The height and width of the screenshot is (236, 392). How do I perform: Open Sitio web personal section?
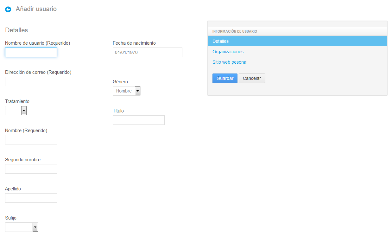[230, 62]
